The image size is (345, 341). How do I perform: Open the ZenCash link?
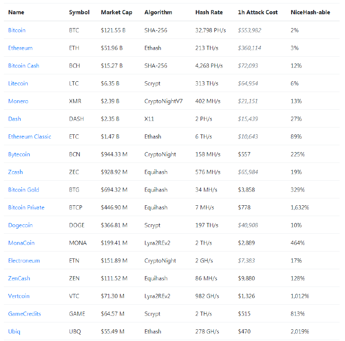tap(19, 278)
